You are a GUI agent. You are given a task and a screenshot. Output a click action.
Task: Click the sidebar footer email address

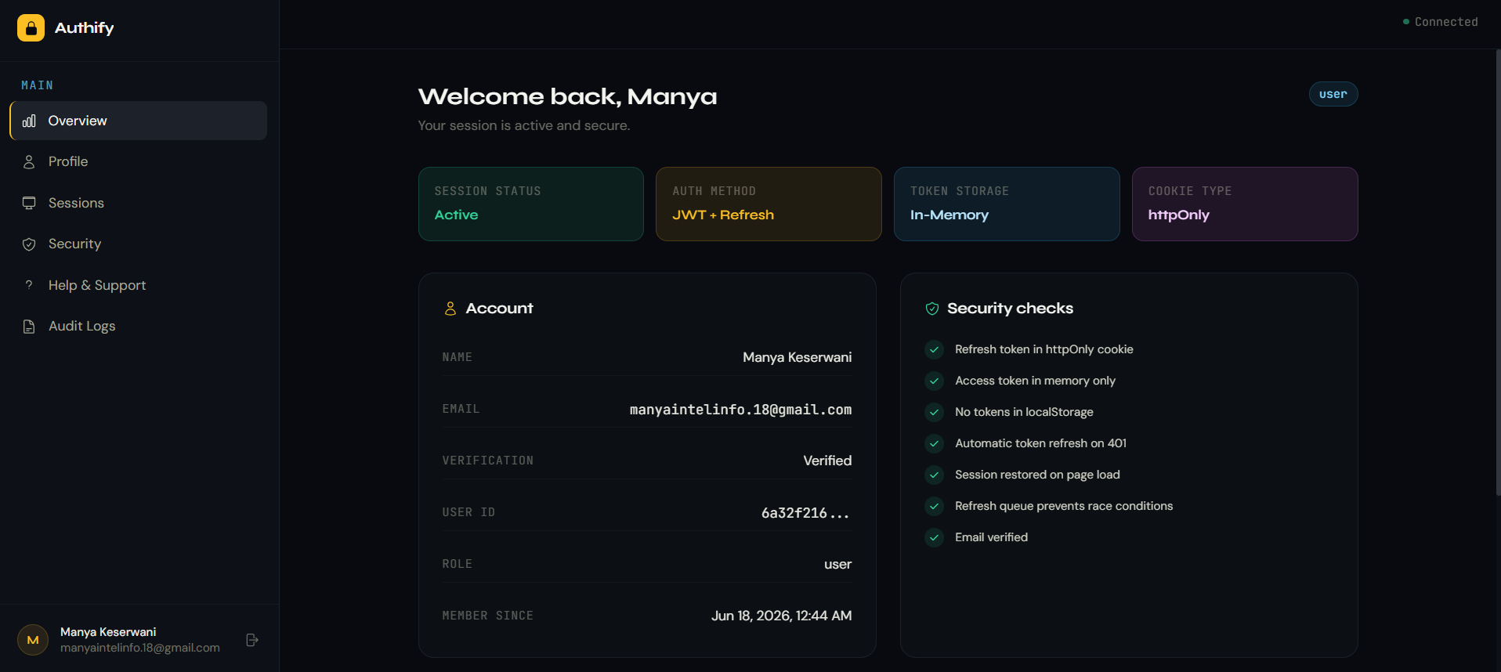pos(140,648)
